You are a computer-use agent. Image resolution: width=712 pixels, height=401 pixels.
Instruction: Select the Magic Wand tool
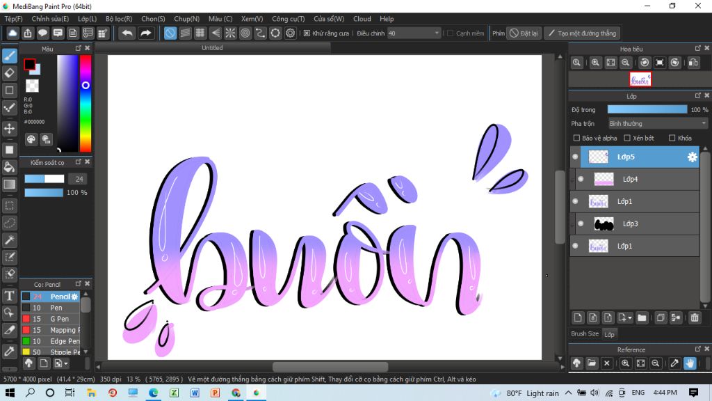10,239
